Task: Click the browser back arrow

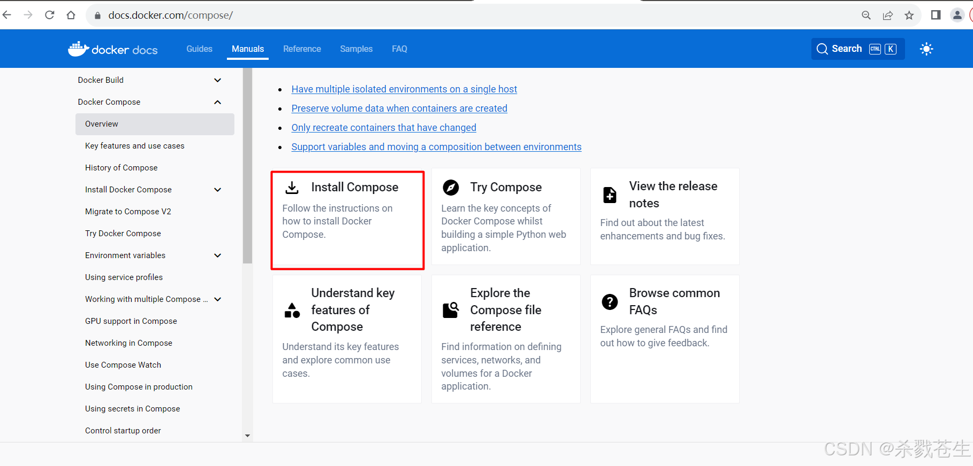Action: click(7, 15)
